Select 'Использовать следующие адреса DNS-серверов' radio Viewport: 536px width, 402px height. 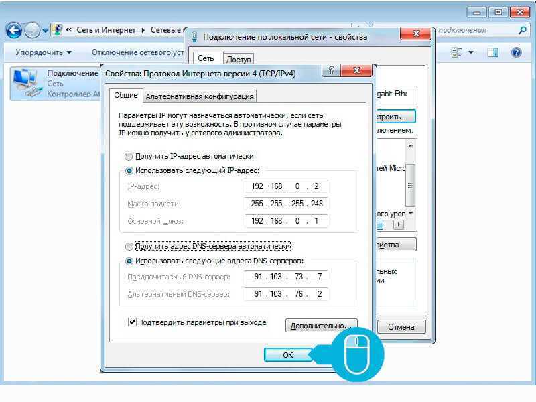tap(129, 261)
